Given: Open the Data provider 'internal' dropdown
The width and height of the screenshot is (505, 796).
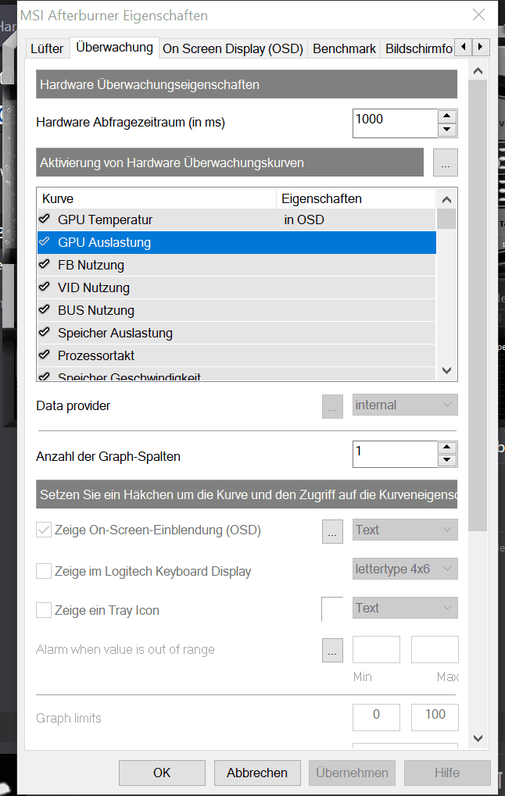Looking at the screenshot, I should pos(405,405).
